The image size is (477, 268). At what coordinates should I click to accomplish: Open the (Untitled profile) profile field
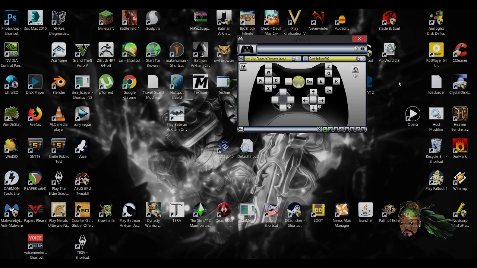(x=332, y=58)
